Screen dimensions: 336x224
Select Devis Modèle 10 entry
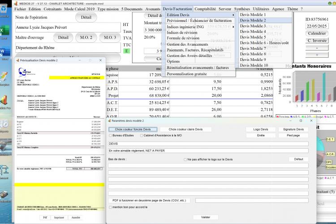[x=265, y=65]
